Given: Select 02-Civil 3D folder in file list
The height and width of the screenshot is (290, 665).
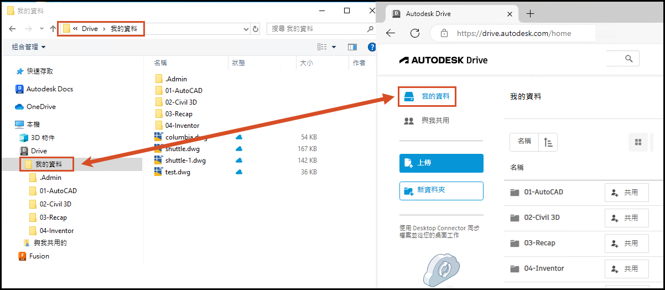Looking at the screenshot, I should point(176,102).
